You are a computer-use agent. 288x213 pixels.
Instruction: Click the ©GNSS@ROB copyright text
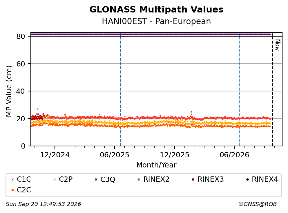pyautogui.click(x=258, y=204)
